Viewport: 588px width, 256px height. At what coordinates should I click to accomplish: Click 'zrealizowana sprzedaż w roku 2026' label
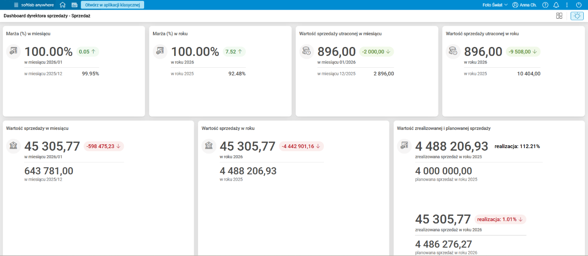click(449, 230)
